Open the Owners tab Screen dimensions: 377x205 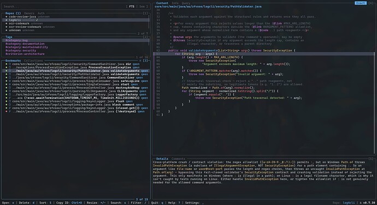coord(29,13)
